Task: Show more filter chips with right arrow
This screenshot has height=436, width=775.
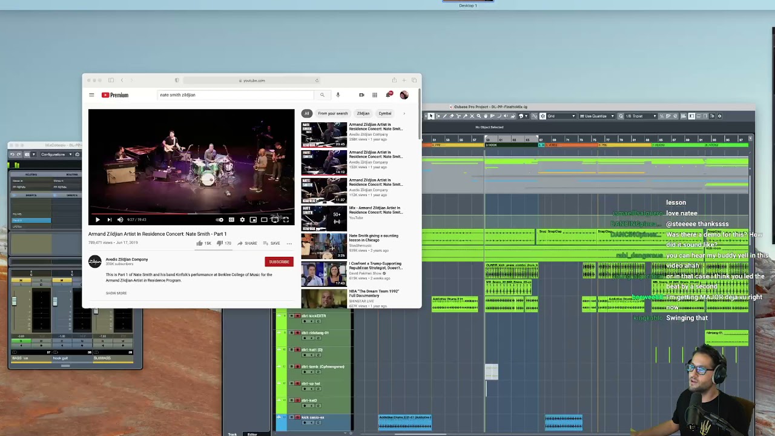Action: [404, 113]
